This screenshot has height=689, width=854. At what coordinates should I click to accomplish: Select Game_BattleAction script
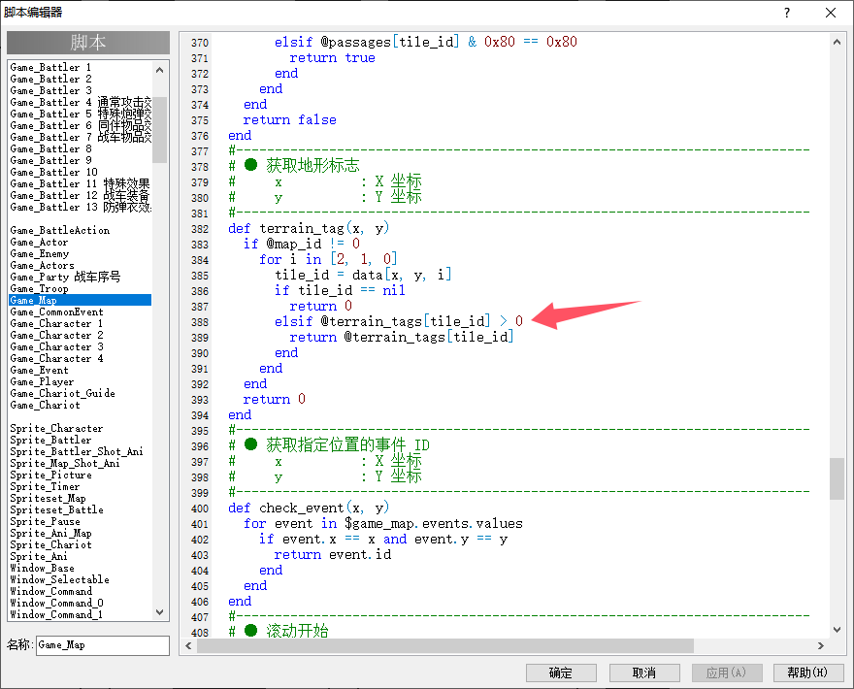click(59, 230)
